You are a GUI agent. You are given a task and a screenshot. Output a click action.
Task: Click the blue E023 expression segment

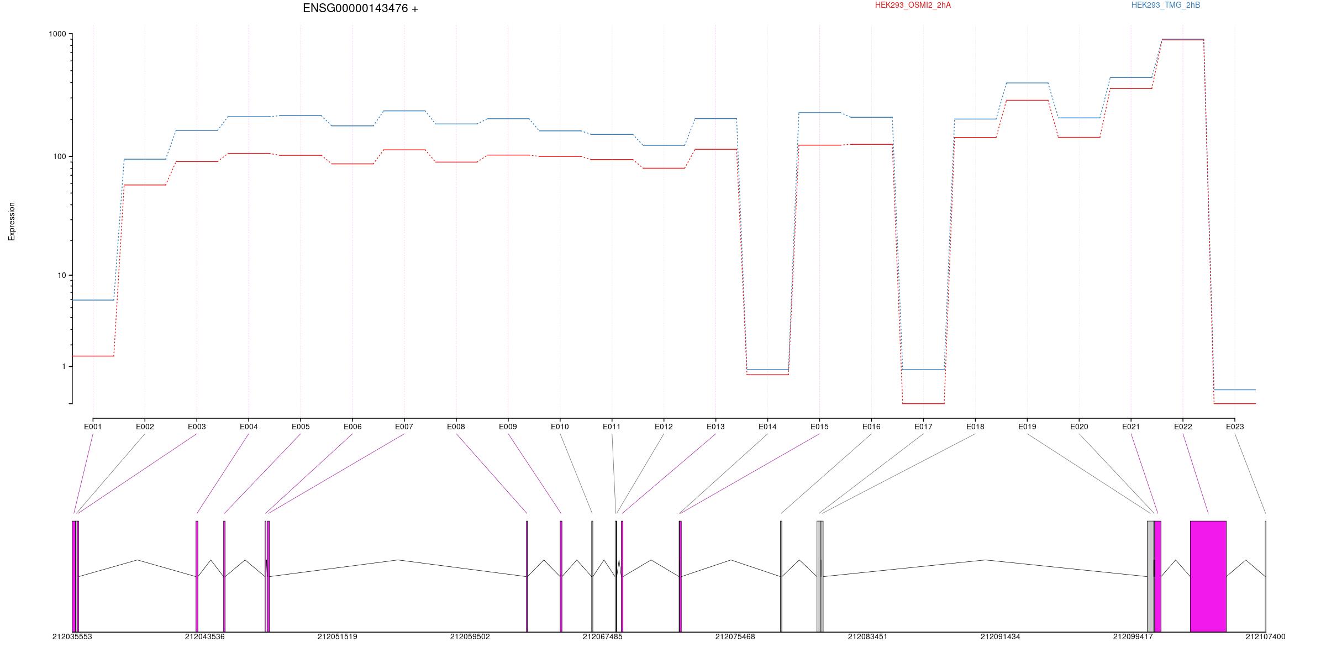coord(1235,390)
